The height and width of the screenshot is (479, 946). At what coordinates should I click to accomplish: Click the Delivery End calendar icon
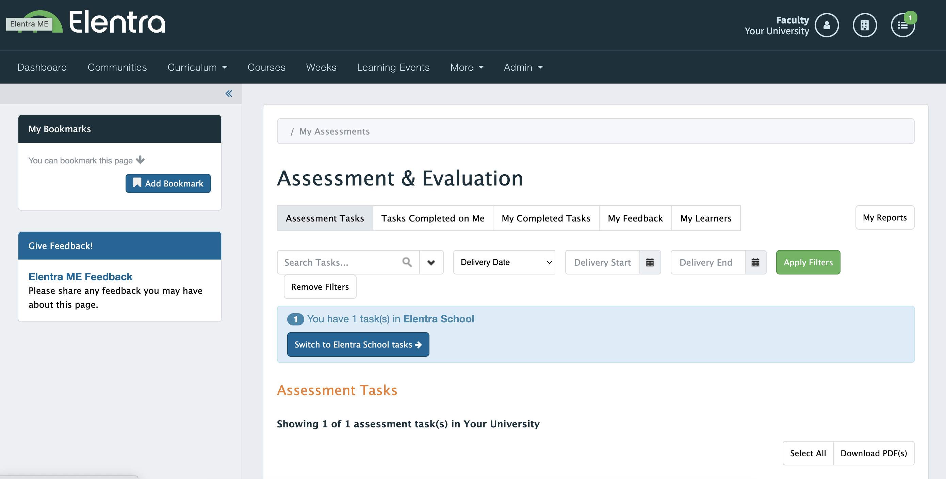(755, 262)
